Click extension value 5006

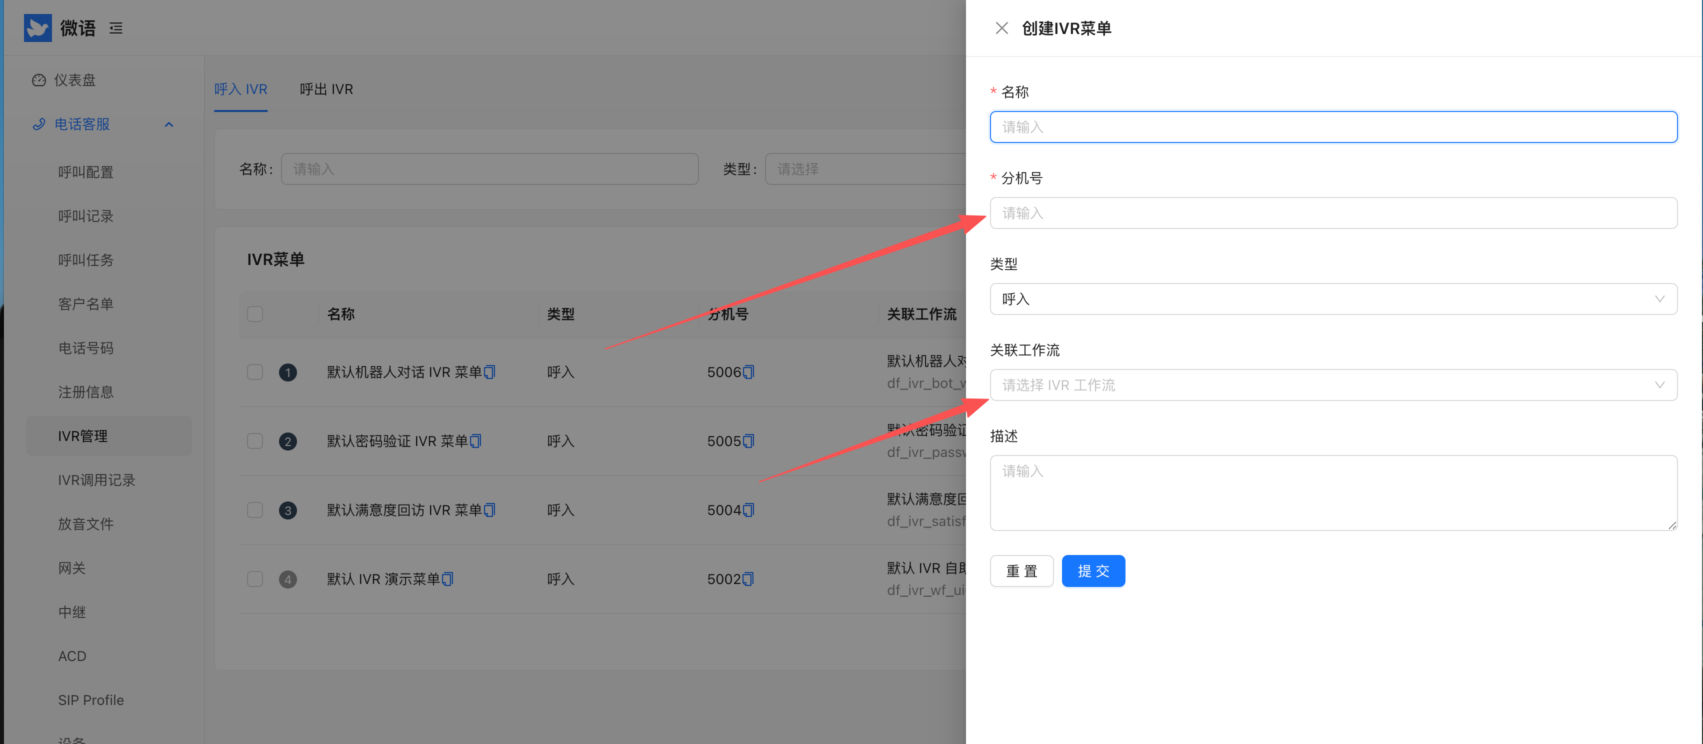pyautogui.click(x=724, y=372)
